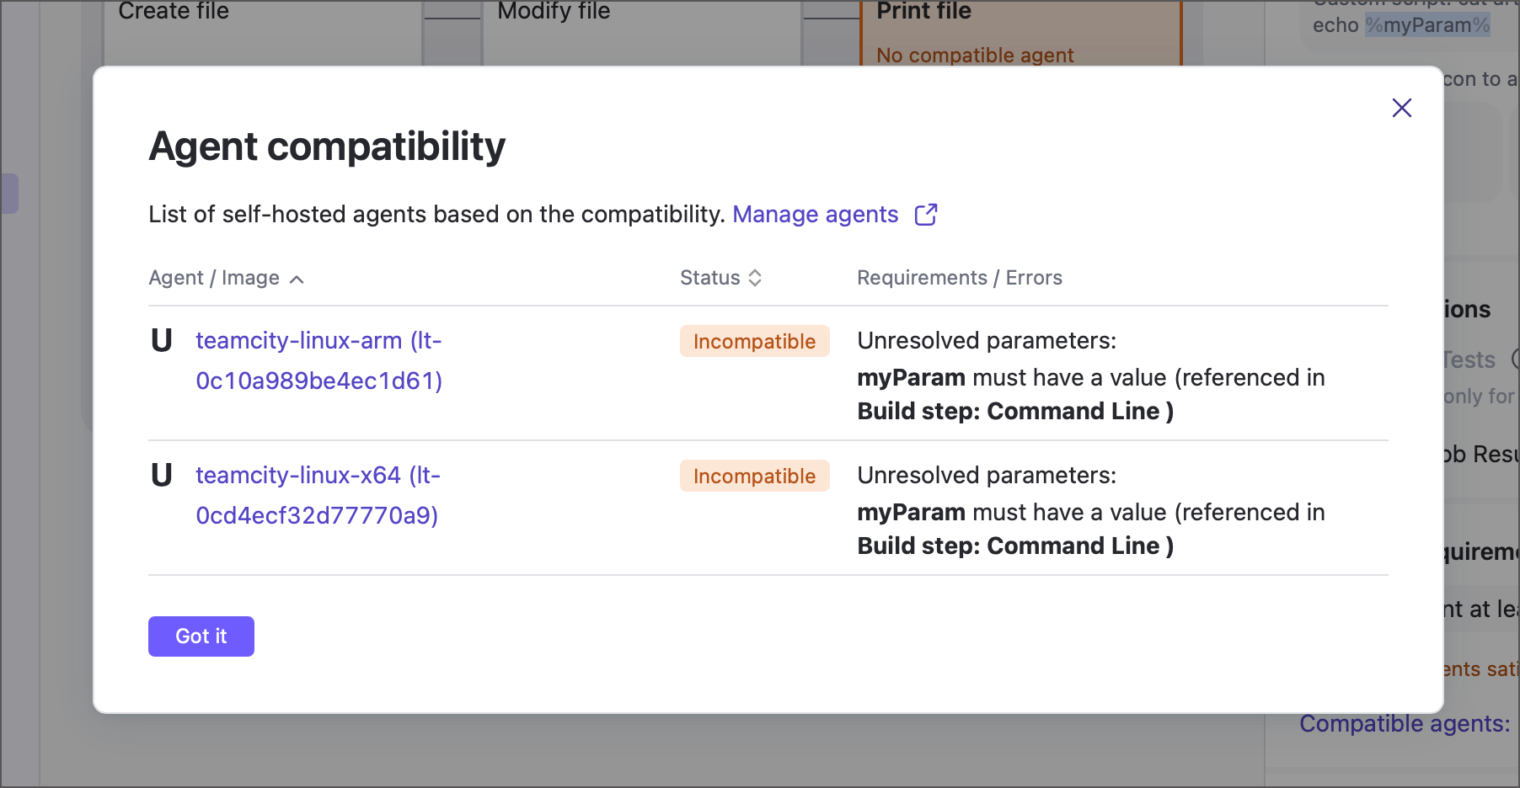The image size is (1520, 788).
Task: Select the Create file build step
Action: 174,12
